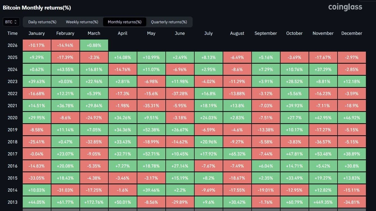The image size is (376, 211).
Task: Click the December column header
Action: tap(352, 33)
